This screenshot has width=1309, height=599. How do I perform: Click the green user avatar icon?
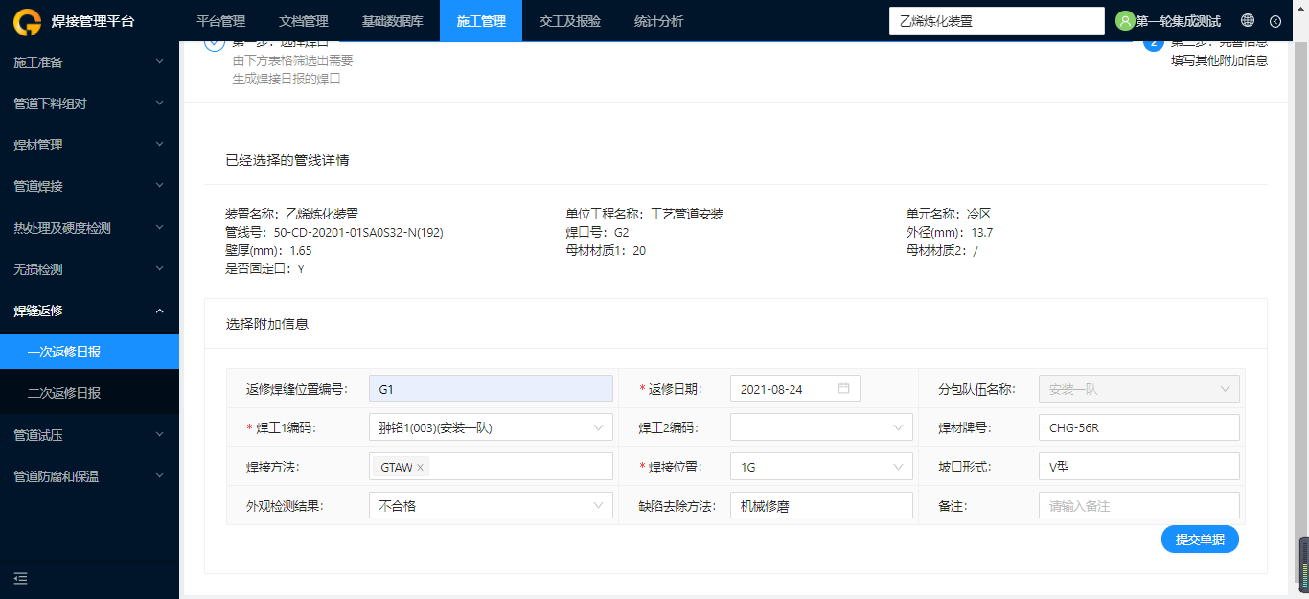1125,21
